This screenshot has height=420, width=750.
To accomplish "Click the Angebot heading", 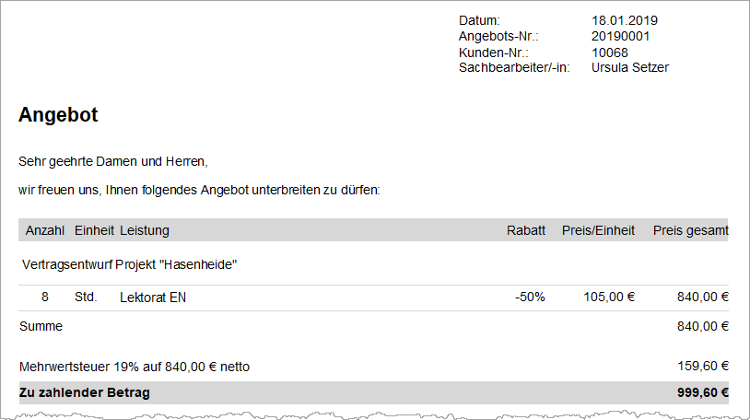I will (58, 115).
